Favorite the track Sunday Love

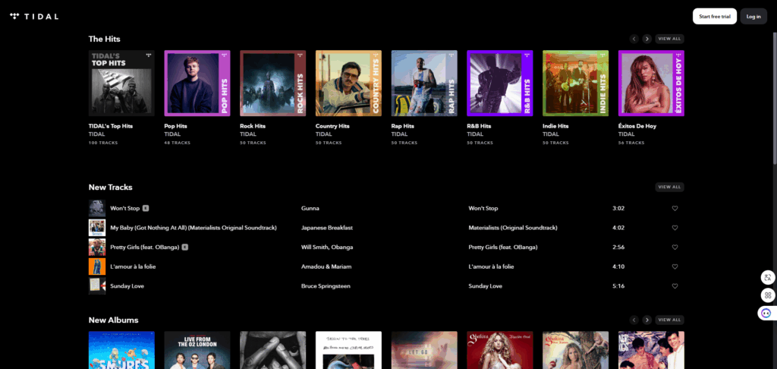[x=675, y=285]
